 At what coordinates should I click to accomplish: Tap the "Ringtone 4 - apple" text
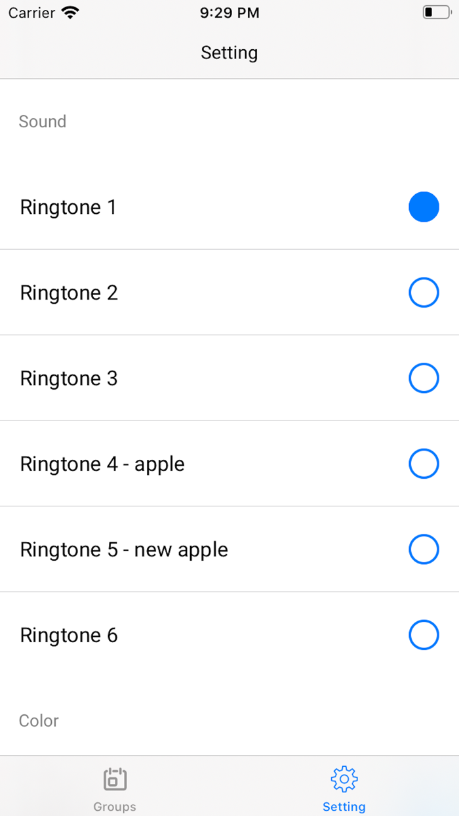[x=102, y=464]
